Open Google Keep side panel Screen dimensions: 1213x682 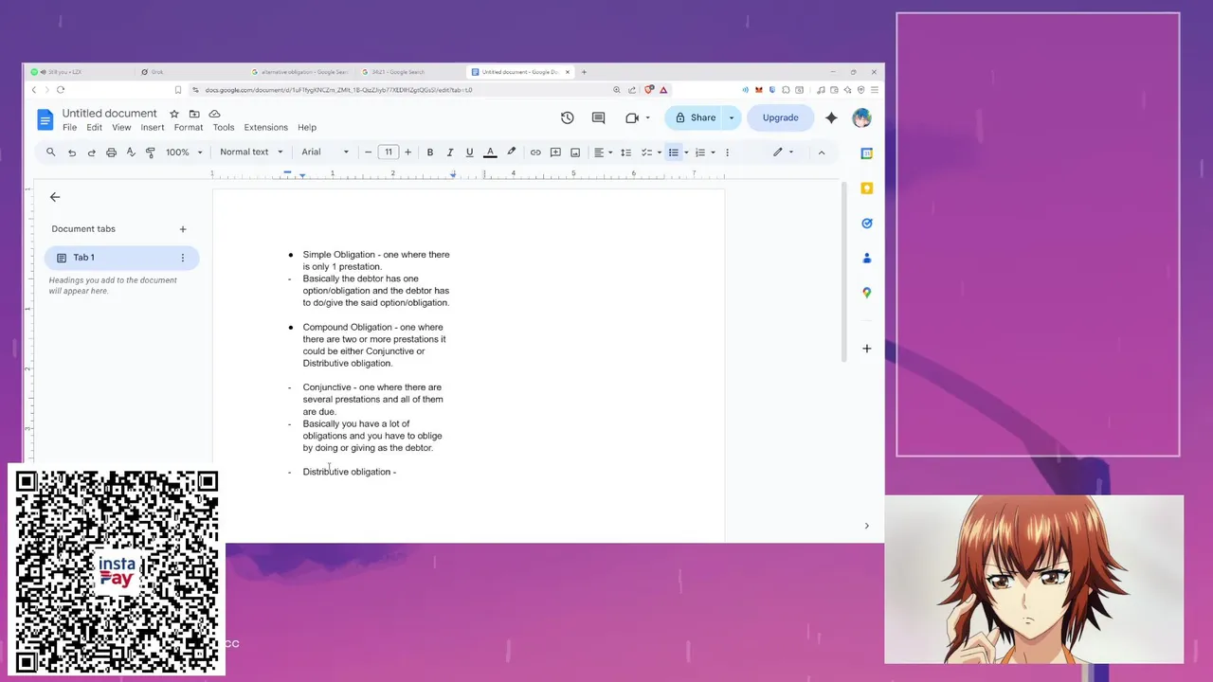pos(866,188)
